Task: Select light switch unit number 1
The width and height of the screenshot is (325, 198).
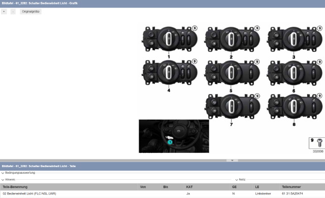Action: point(170,39)
